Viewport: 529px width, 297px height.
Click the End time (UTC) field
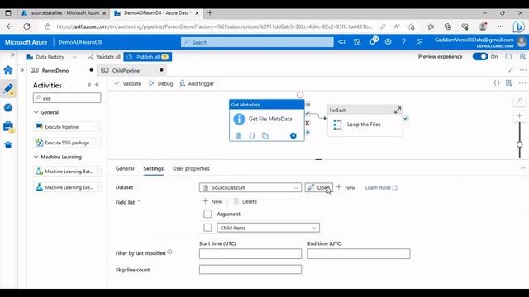point(359,253)
